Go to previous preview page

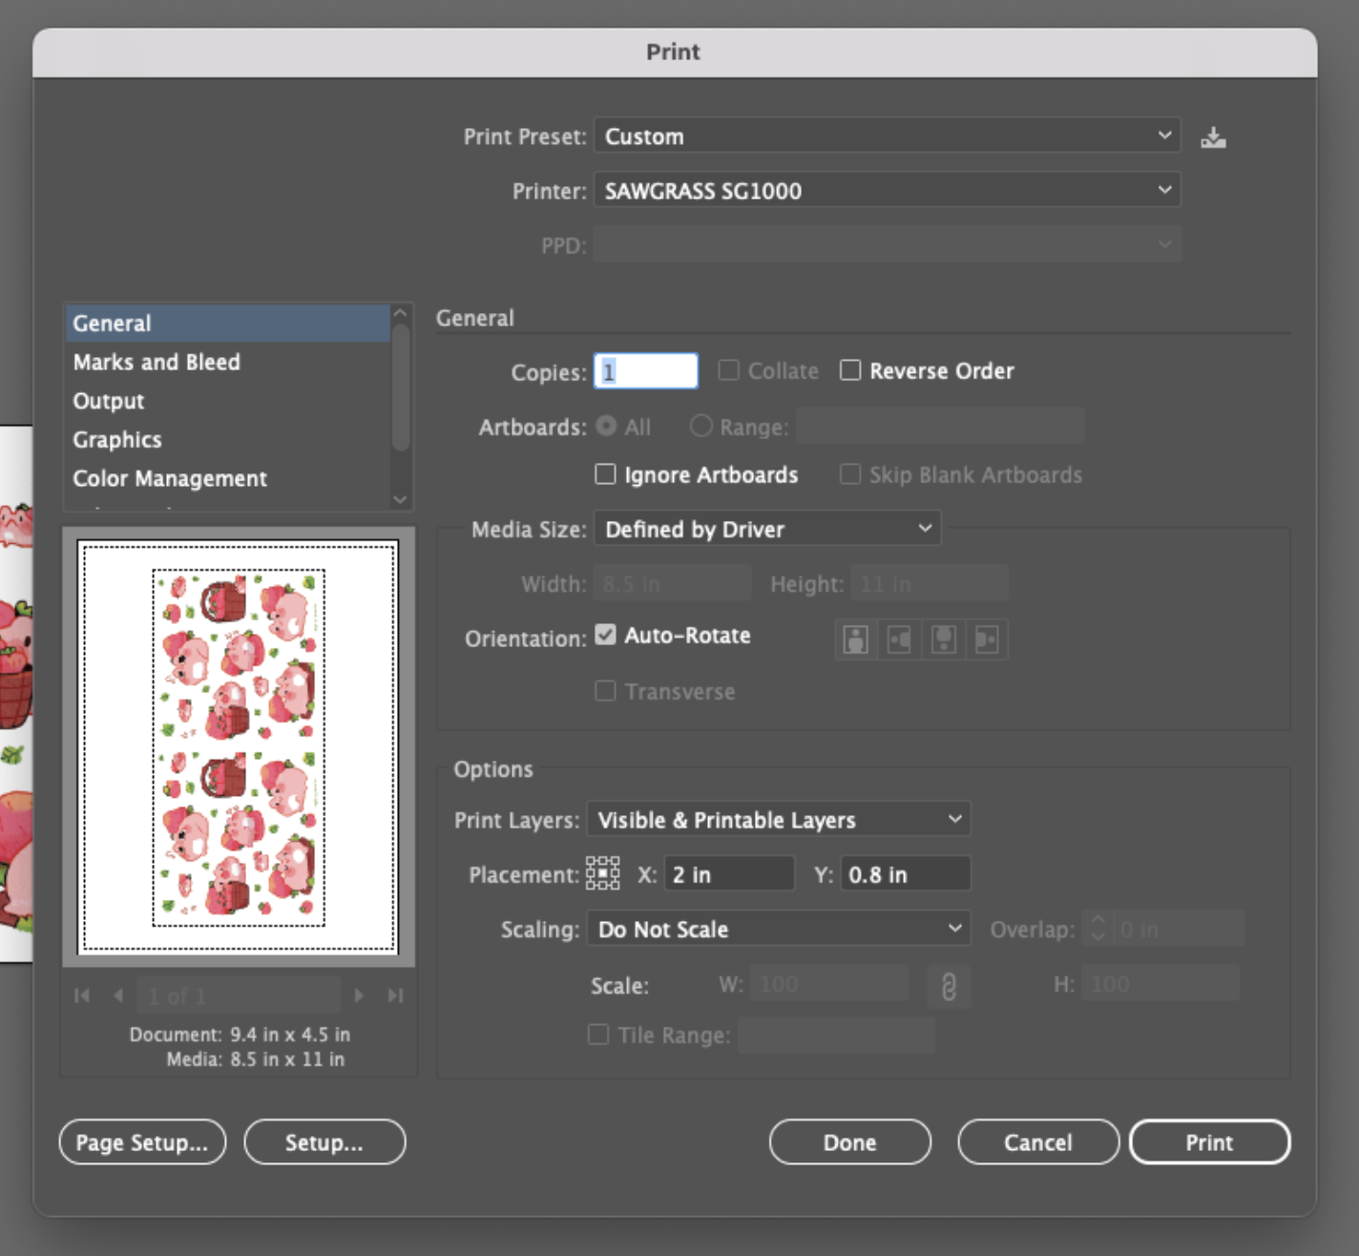pos(118,995)
